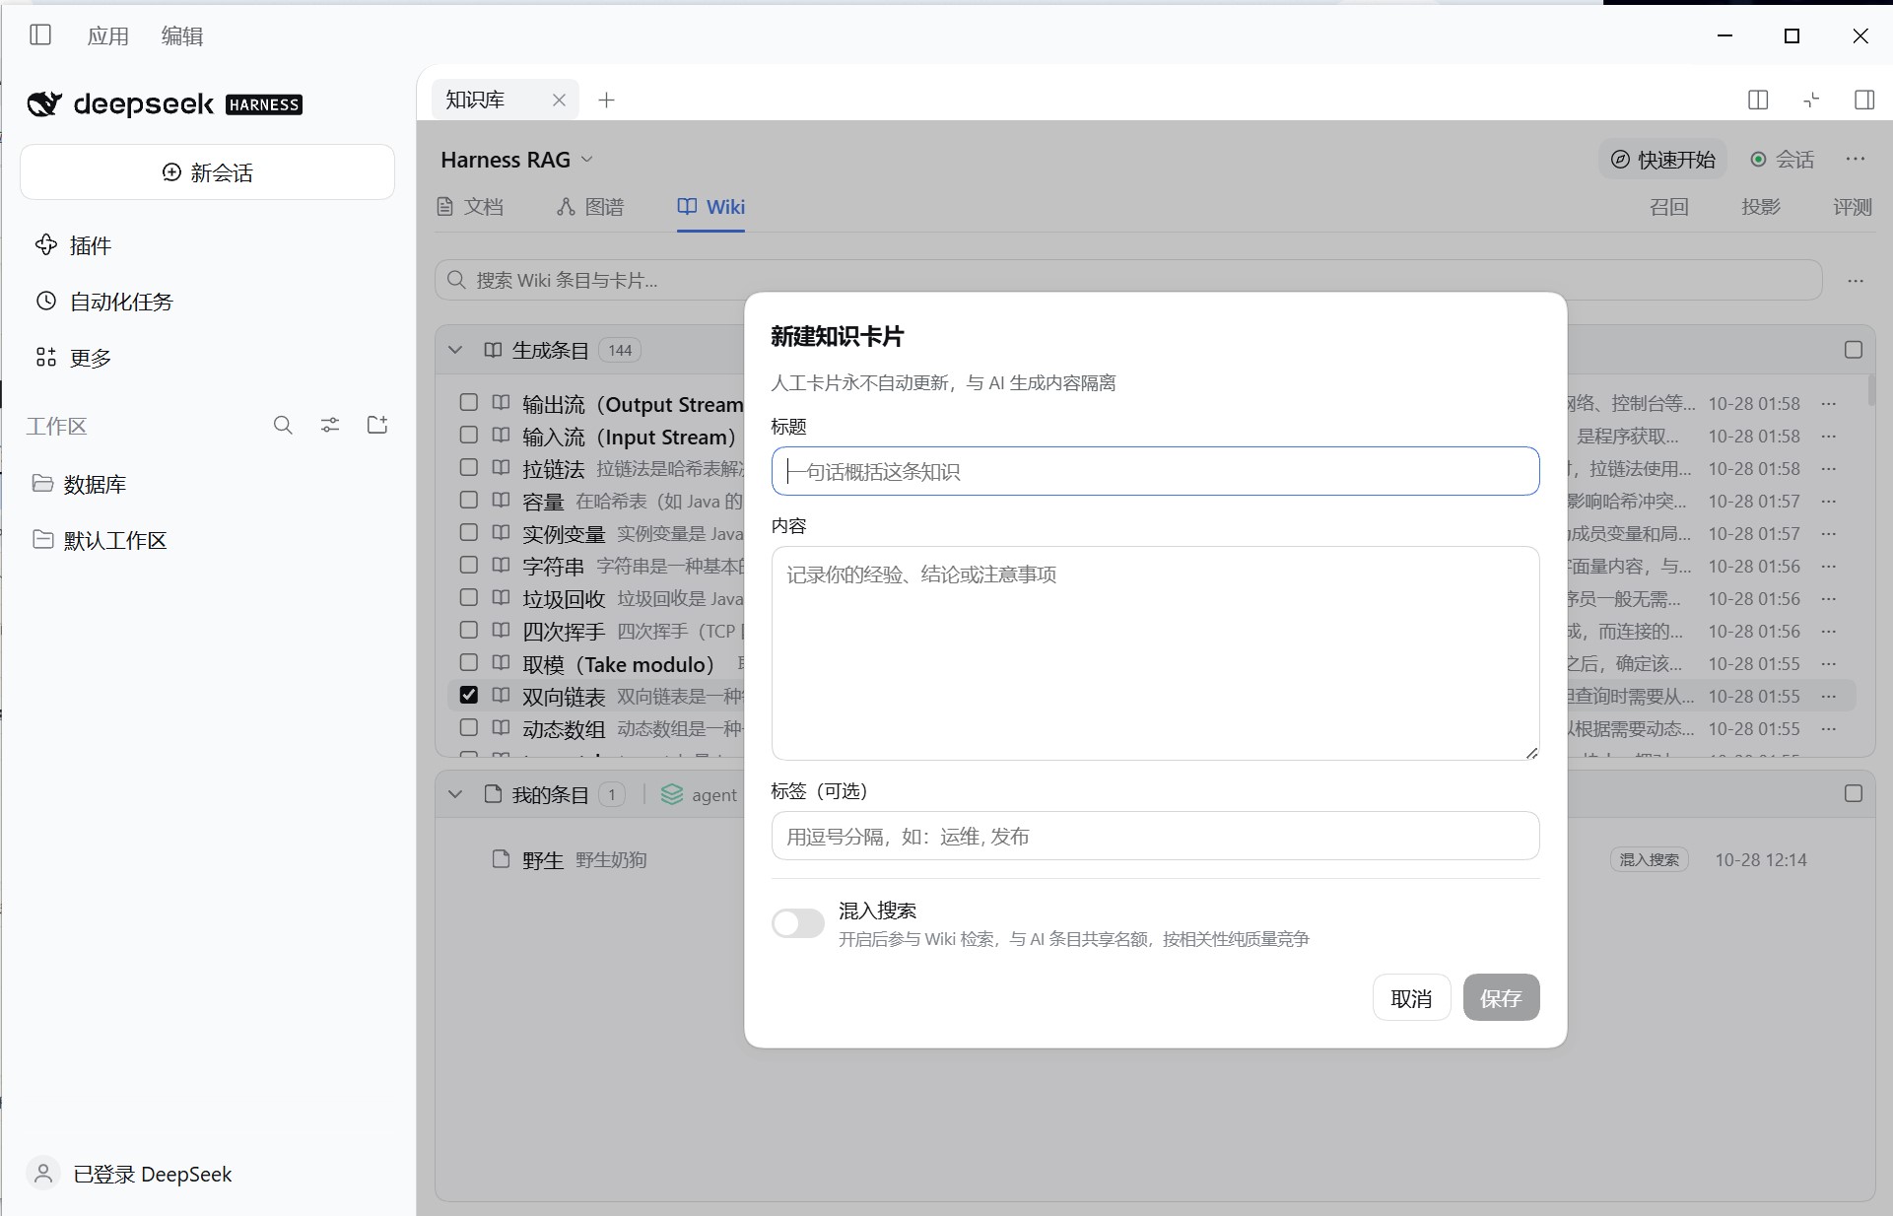Open the 应用 menu

[108, 36]
